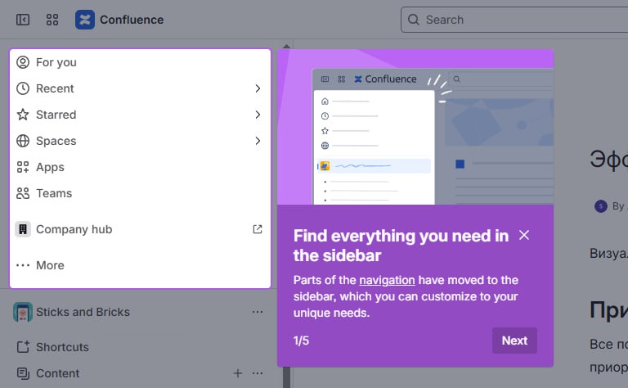Collapse the sidebar using the panel toggle icon
Image resolution: width=628 pixels, height=388 pixels.
click(23, 20)
